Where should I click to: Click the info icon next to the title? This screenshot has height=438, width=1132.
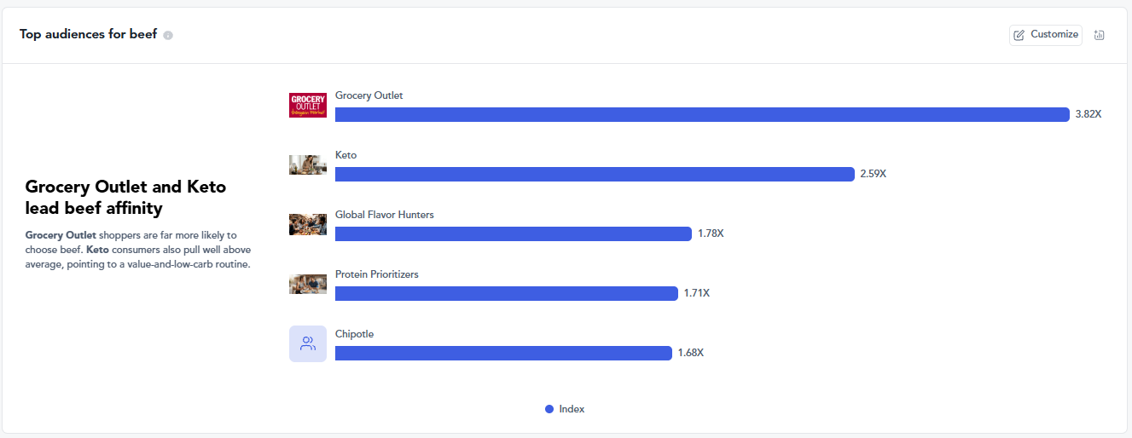point(168,36)
